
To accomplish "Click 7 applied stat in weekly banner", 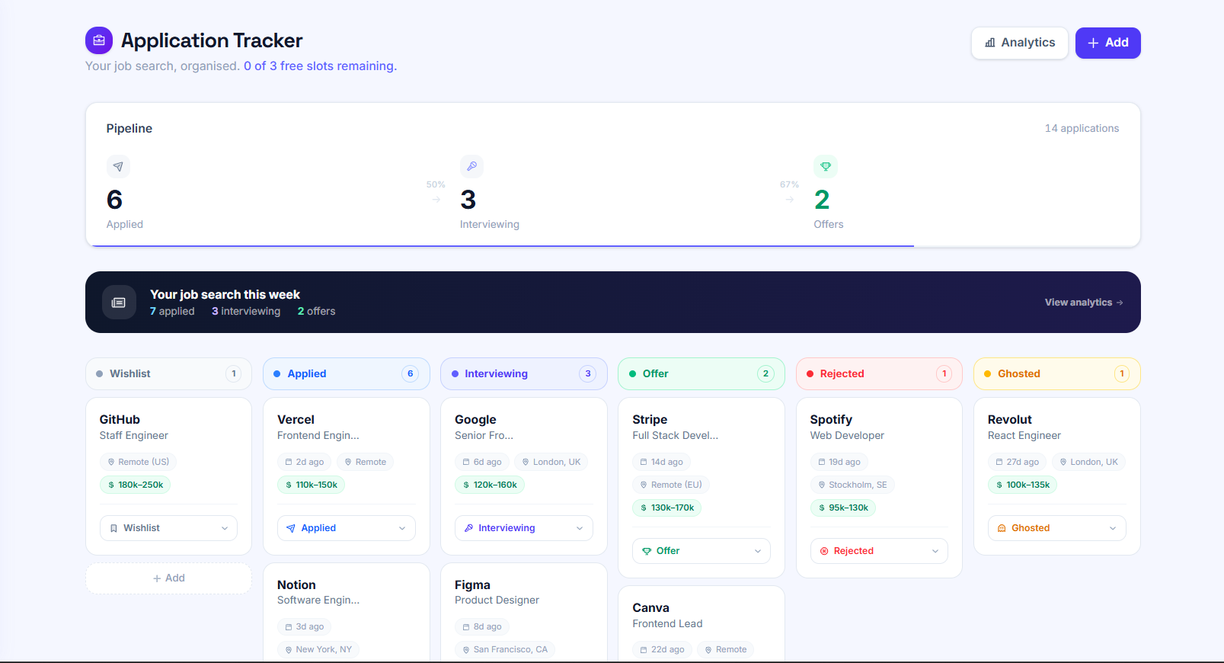I will [x=172, y=312].
